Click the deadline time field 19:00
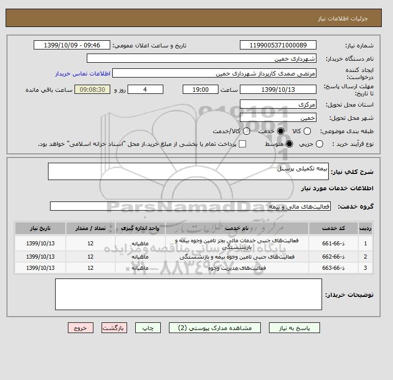 [201, 89]
